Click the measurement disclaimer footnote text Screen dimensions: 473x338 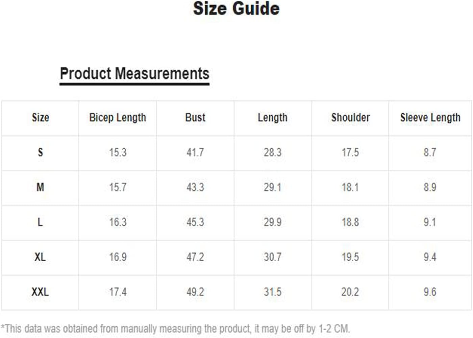[175, 329]
